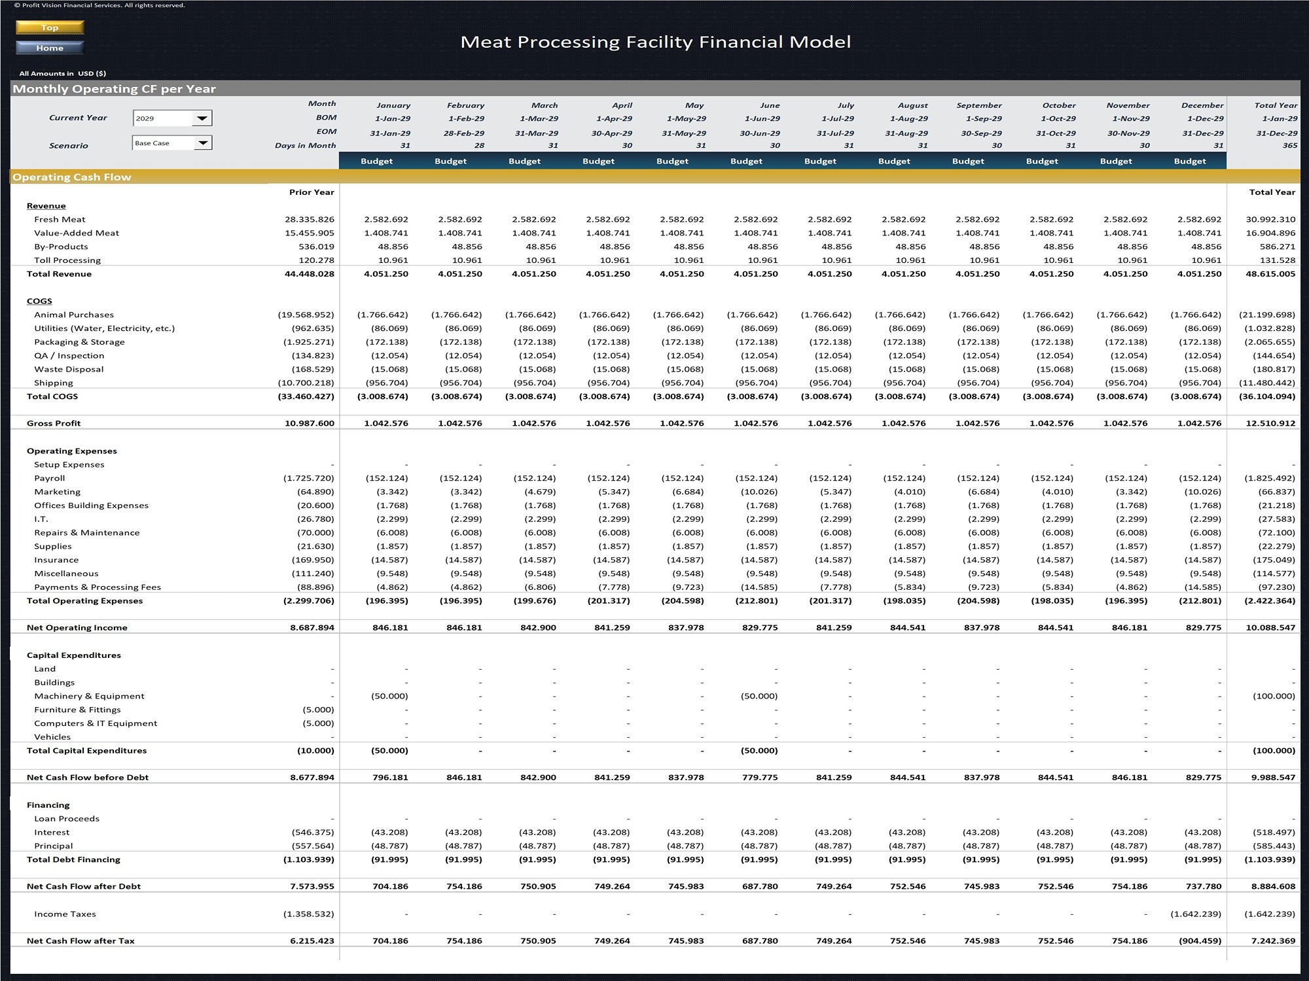The height and width of the screenshot is (981, 1309).
Task: Click Total COGS total year value (36.104.094)
Action: 1267,396
